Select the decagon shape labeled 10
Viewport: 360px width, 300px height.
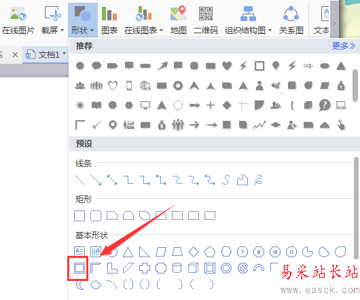275,252
